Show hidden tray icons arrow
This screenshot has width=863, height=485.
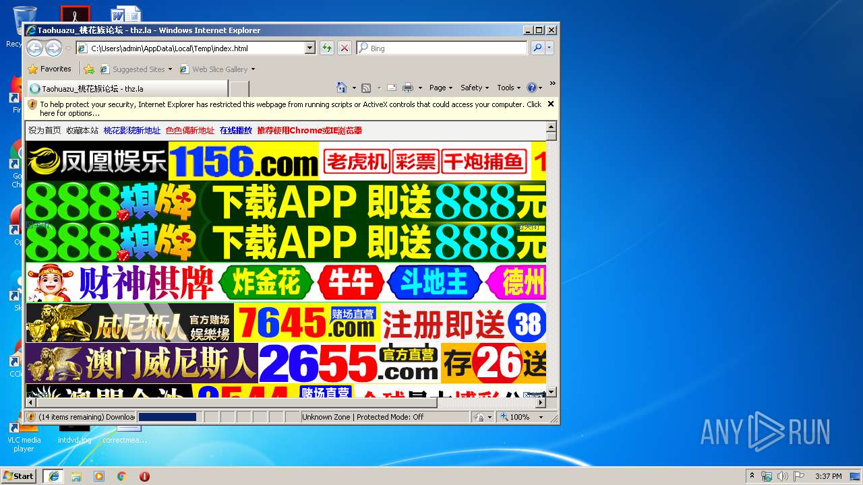tap(752, 476)
